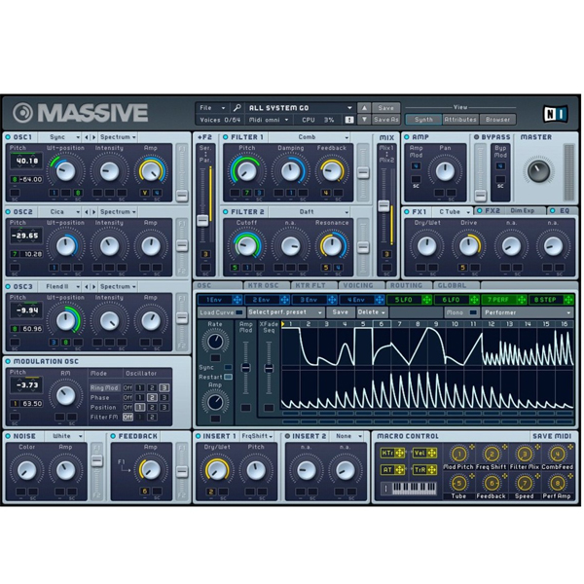This screenshot has width=584, height=584.
Task: Click the Attributes view button
Action: point(460,120)
